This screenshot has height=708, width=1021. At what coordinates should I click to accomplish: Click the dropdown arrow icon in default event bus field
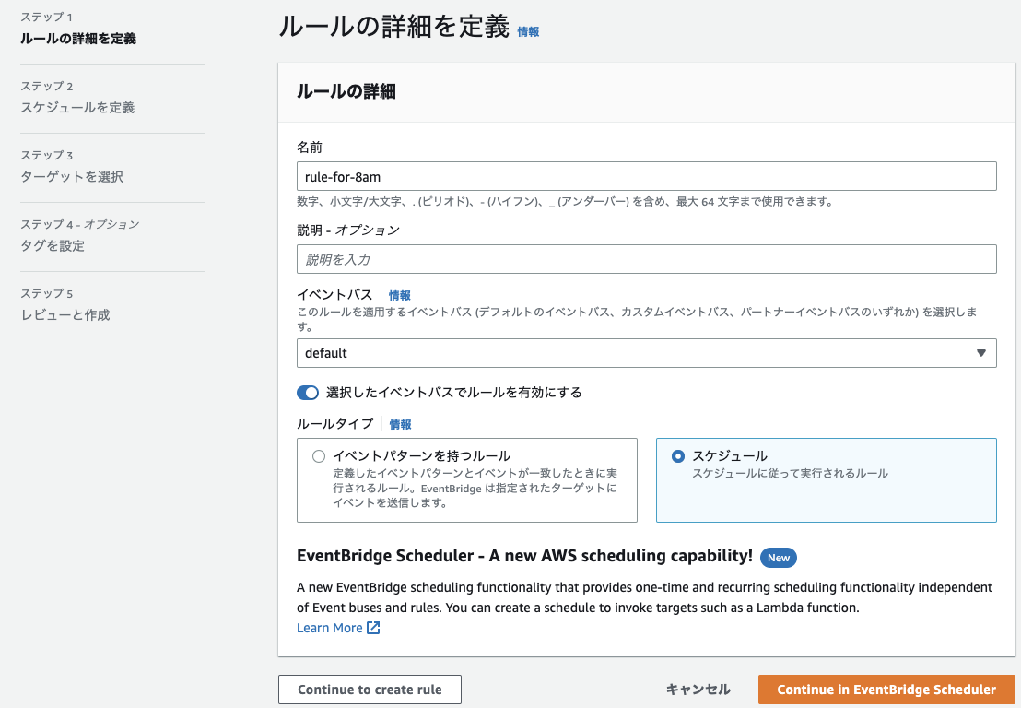(980, 353)
